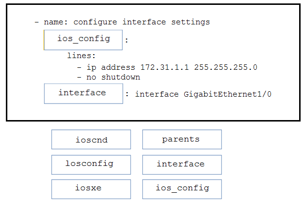This screenshot has width=305, height=204.
Task: Select the iosxe answer option box
Action: point(91,189)
